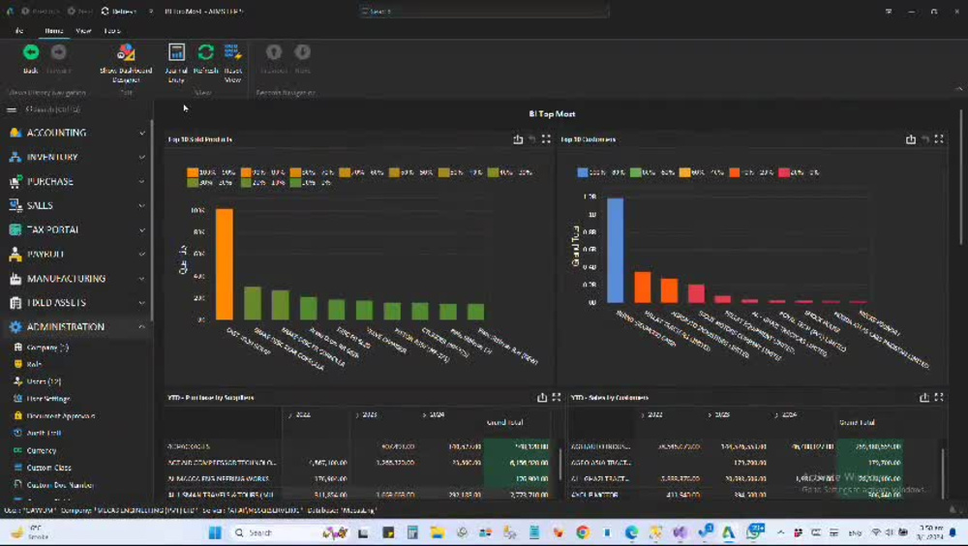Expand the ACCOUNTING module chevron
The height and width of the screenshot is (546, 968).
pos(142,133)
